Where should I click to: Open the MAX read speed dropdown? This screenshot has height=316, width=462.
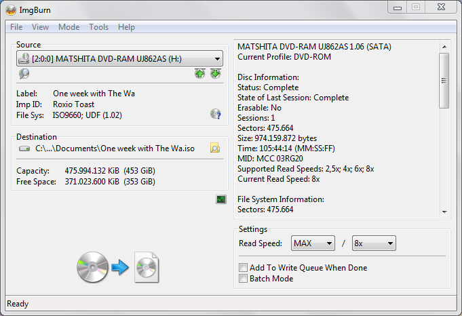(313, 243)
